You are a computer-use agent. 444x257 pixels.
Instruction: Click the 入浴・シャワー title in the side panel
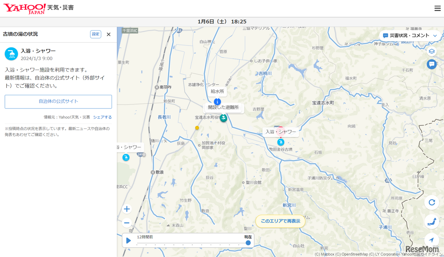[x=38, y=51]
